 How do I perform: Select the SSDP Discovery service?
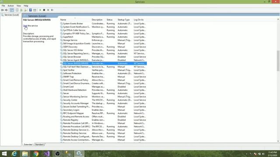coord(103,47)
